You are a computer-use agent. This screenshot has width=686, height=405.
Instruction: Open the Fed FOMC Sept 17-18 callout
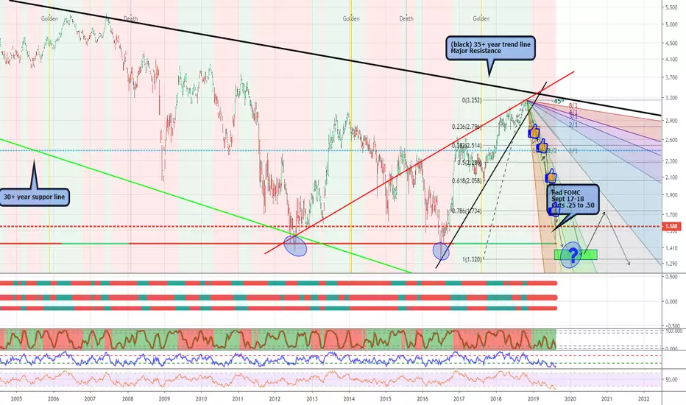pyautogui.click(x=574, y=199)
